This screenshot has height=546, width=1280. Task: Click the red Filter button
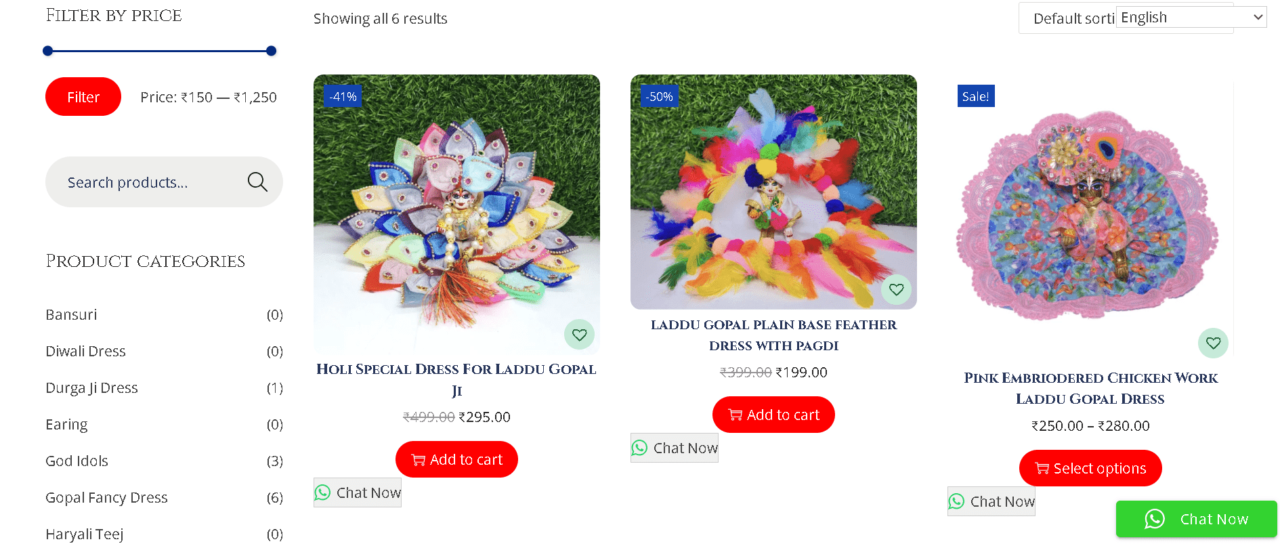tap(83, 97)
